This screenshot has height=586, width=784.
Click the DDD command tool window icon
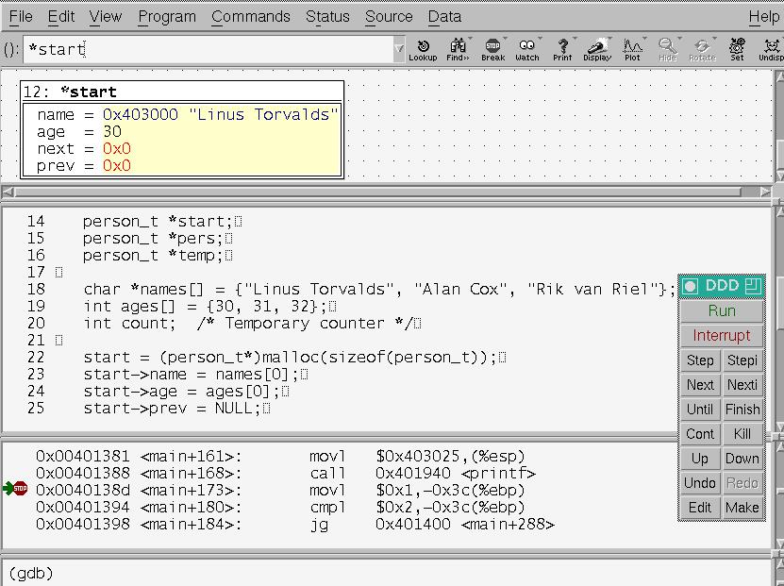tap(691, 286)
